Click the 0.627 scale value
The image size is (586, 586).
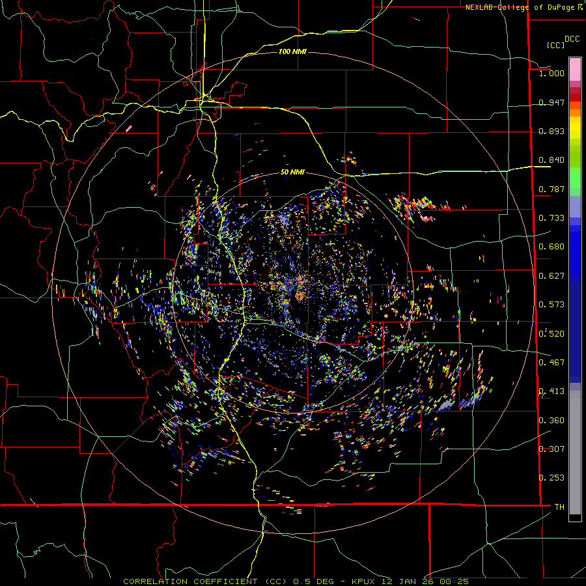click(551, 276)
